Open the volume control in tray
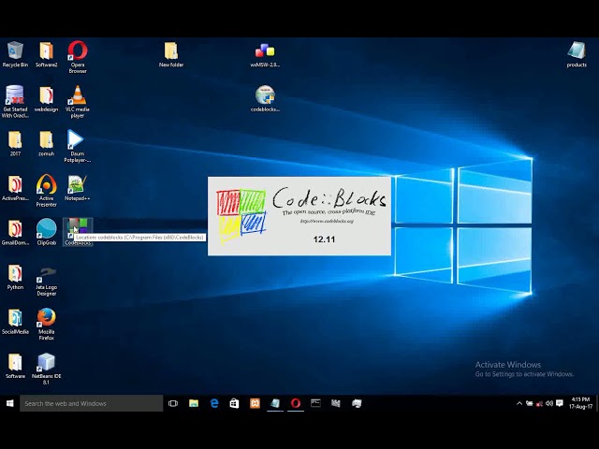Screen dimensions: 599x449 click(x=549, y=403)
